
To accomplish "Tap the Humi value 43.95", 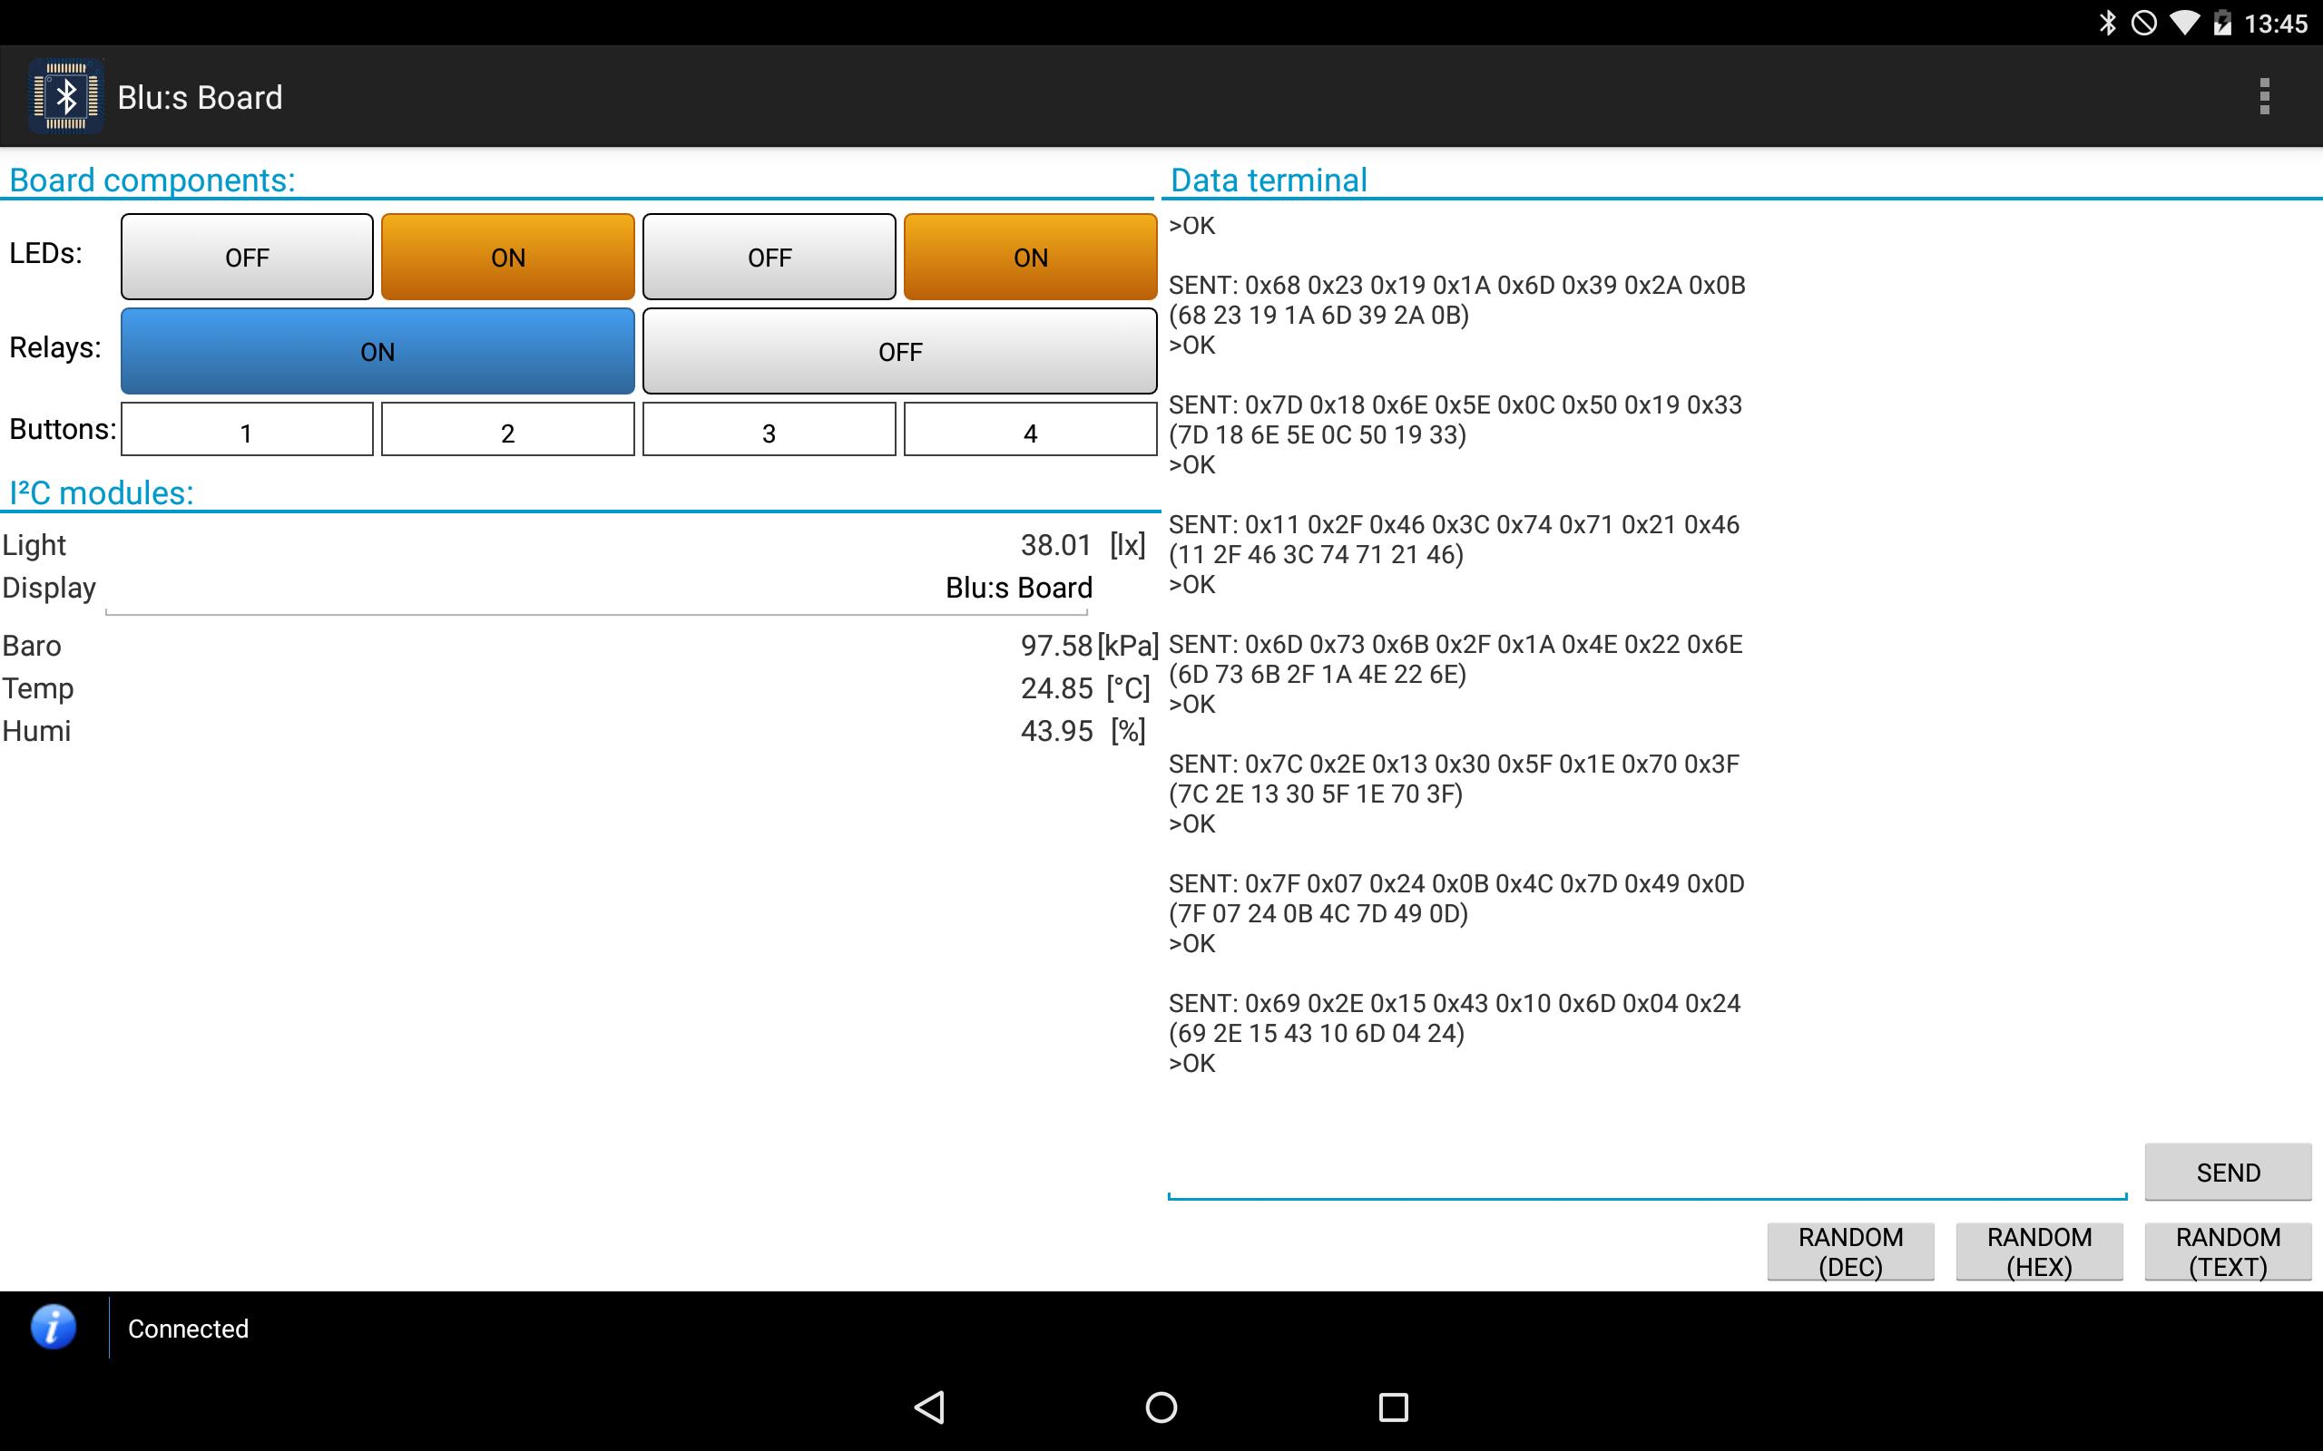I will pos(1056,730).
